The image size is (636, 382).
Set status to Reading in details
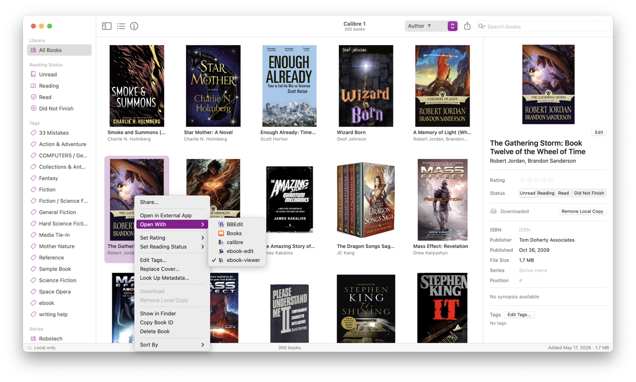(545, 193)
